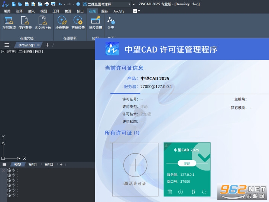Click the batch copy sheets icon in quick access
This screenshot has height=202, width=269.
click(40, 4)
